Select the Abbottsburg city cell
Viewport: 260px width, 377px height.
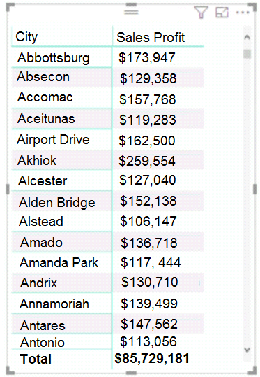[54, 58]
